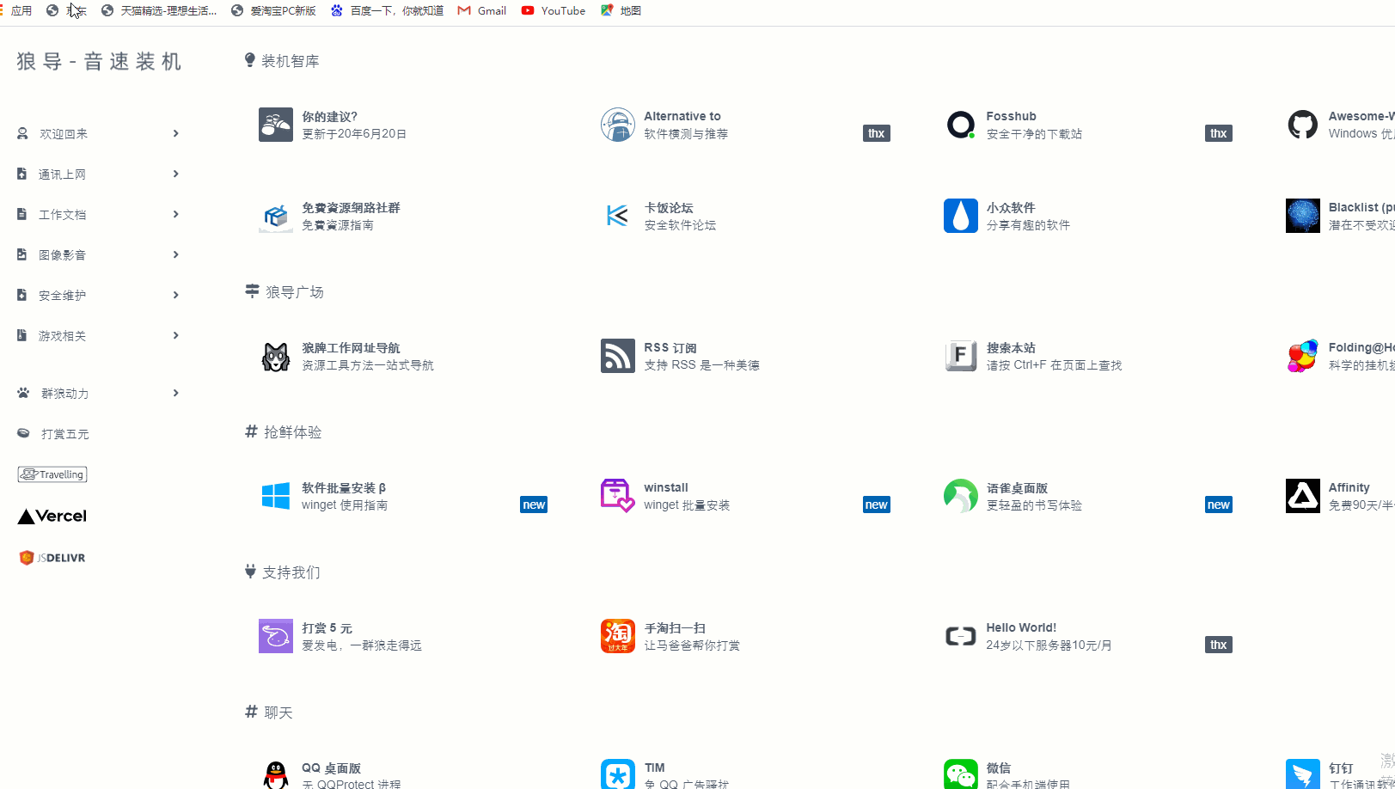Click the Travelling badge button
This screenshot has height=789, width=1395.
click(x=52, y=474)
